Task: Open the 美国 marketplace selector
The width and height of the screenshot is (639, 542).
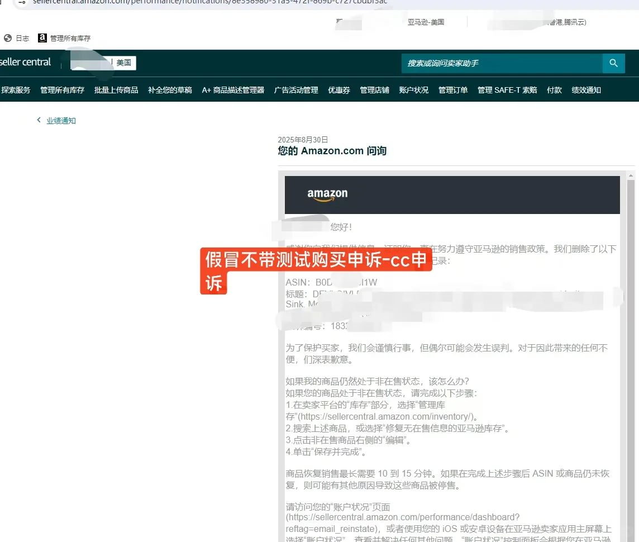Action: point(124,63)
